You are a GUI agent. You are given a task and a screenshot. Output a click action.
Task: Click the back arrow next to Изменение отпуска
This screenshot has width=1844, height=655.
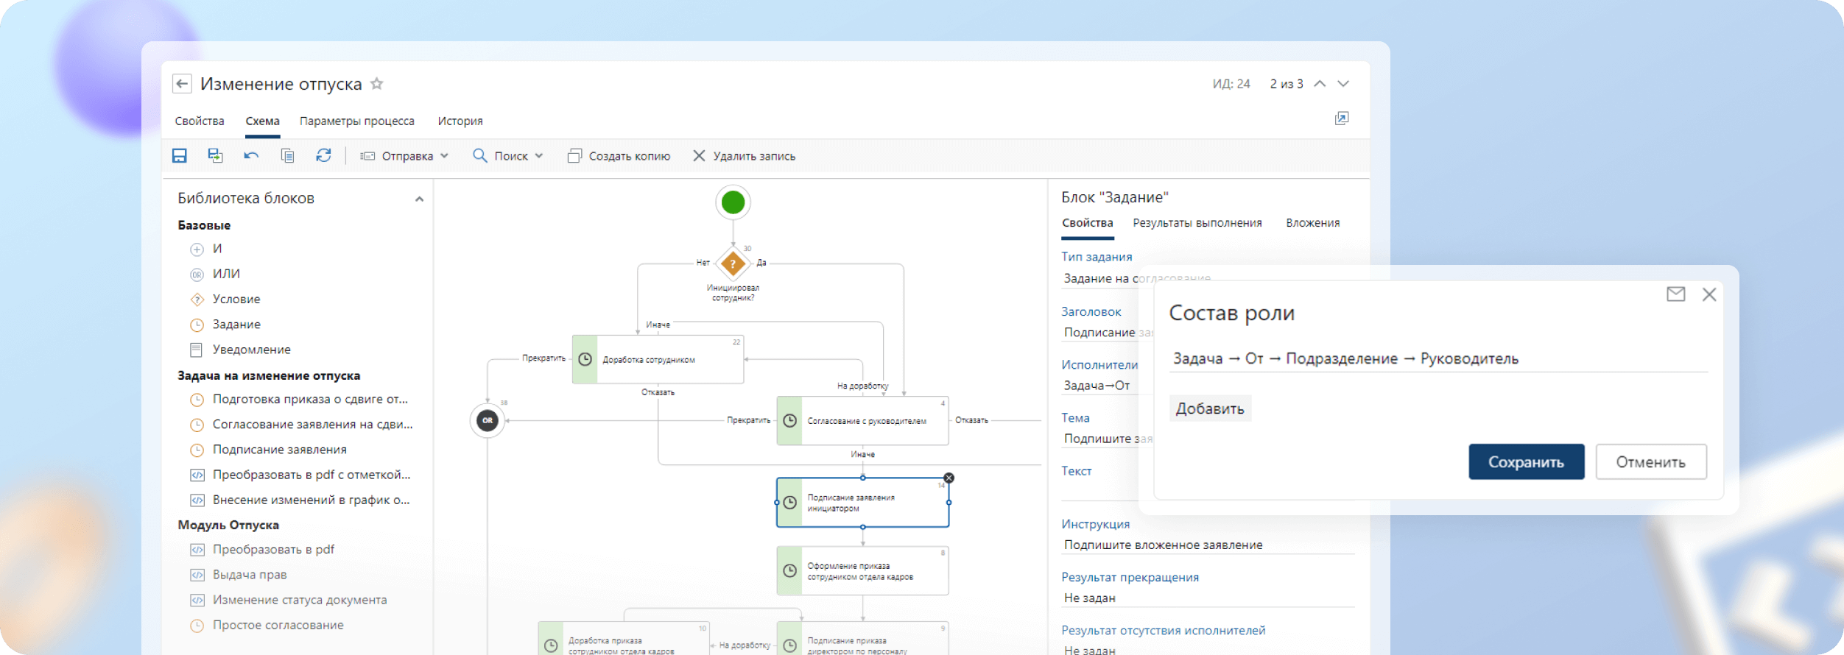point(182,84)
